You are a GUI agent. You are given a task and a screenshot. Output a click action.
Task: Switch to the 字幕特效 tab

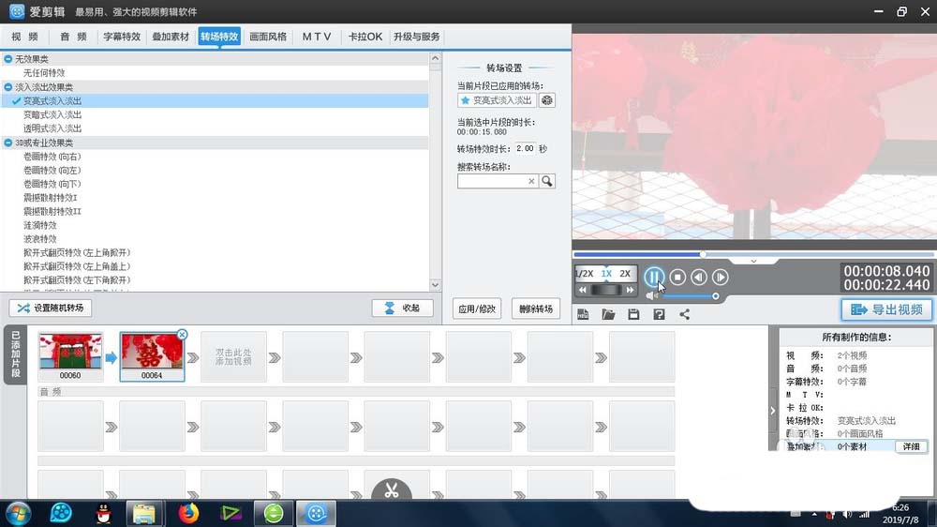[x=122, y=37]
